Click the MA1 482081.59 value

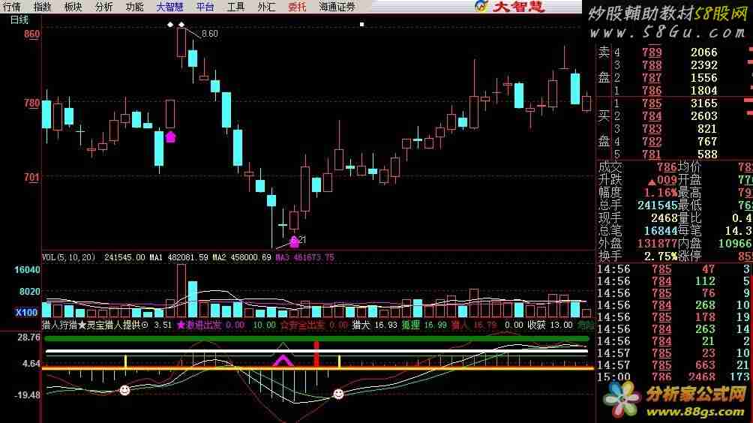[178, 257]
